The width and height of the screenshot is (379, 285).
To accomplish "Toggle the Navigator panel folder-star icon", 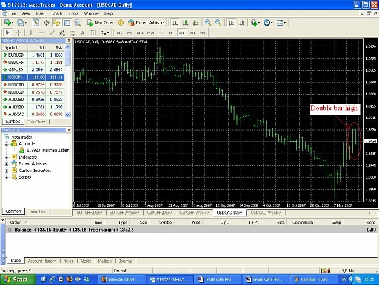I will tap(56, 22).
